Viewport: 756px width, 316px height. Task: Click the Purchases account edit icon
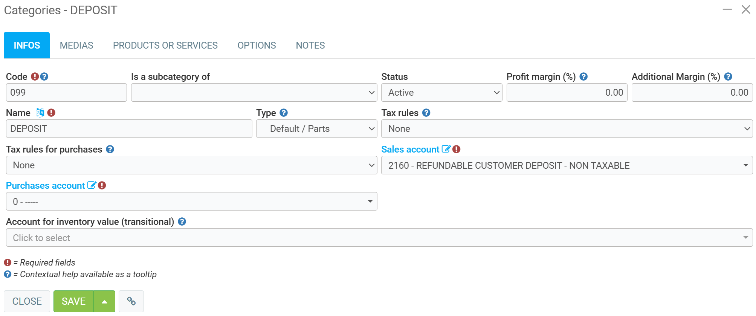[92, 185]
